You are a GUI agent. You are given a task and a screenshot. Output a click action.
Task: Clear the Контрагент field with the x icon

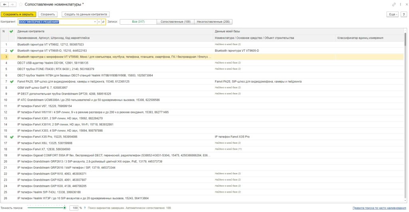[99, 22]
